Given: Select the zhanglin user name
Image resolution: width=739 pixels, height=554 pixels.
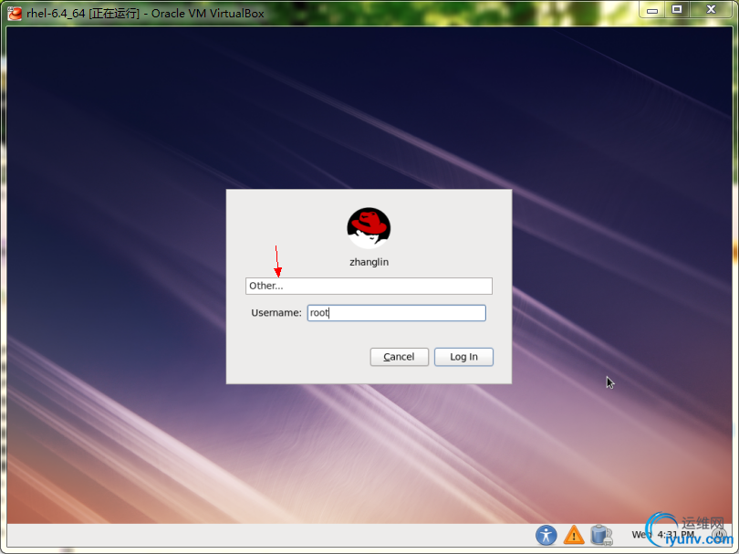Looking at the screenshot, I should (x=369, y=262).
